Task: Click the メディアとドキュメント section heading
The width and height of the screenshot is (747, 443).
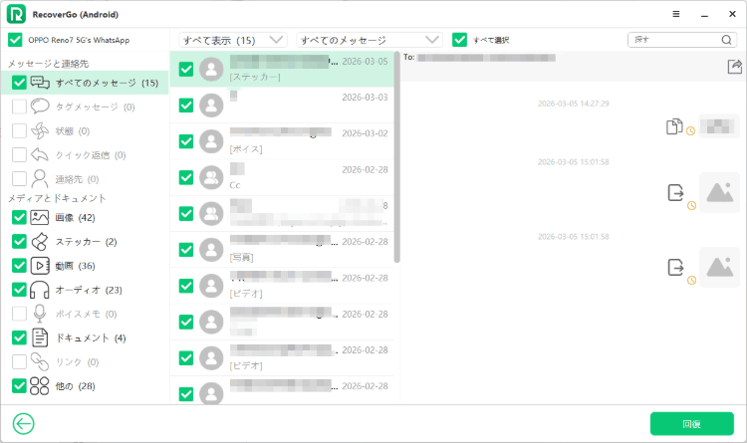Action: coord(57,198)
